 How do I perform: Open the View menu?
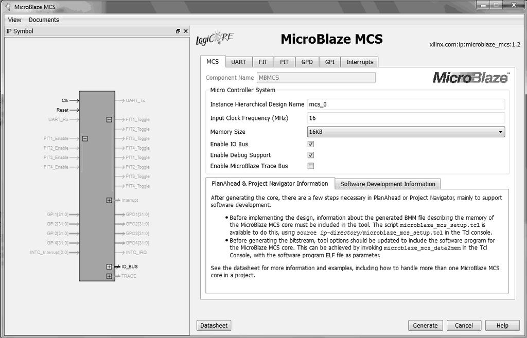(14, 20)
